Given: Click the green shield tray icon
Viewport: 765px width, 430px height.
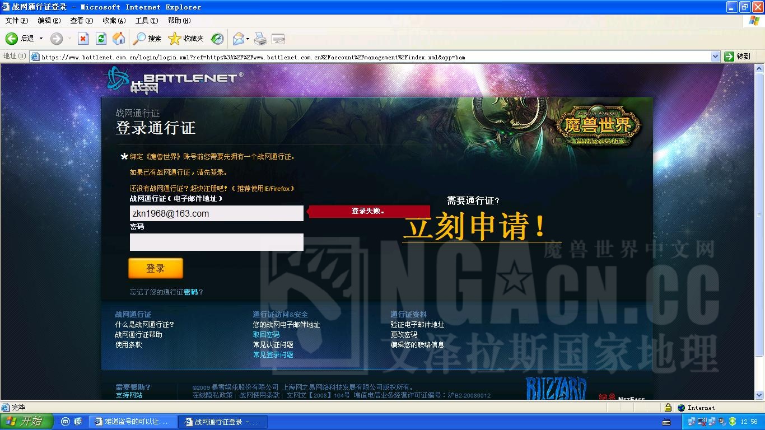Looking at the screenshot, I should tap(732, 422).
